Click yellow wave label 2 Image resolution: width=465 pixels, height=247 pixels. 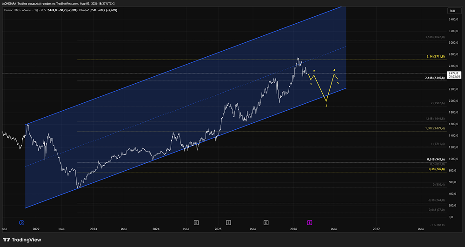[314, 71]
